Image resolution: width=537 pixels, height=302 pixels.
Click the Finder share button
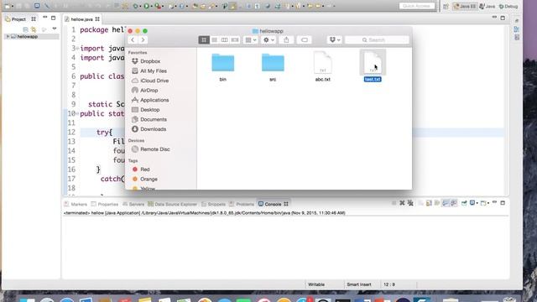pos(286,40)
